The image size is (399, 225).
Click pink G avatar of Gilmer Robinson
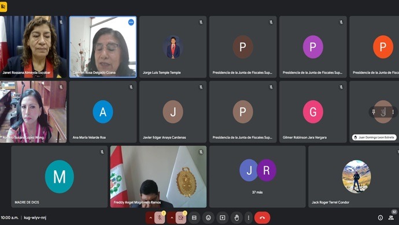tap(313, 112)
